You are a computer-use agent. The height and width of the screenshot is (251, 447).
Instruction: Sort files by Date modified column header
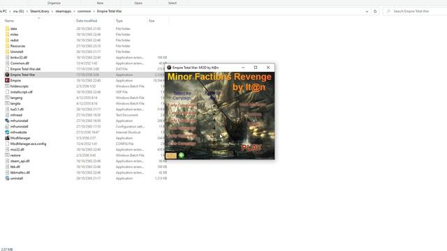click(87, 21)
